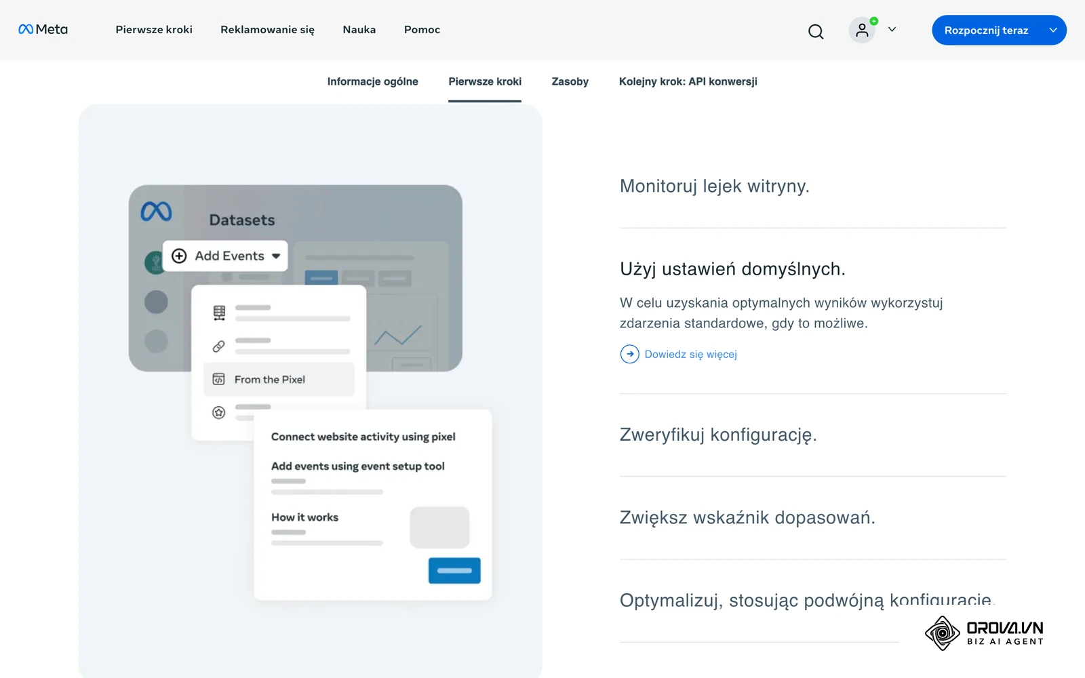Click Connect website activity using pixel text
The height and width of the screenshot is (678, 1085).
point(363,437)
